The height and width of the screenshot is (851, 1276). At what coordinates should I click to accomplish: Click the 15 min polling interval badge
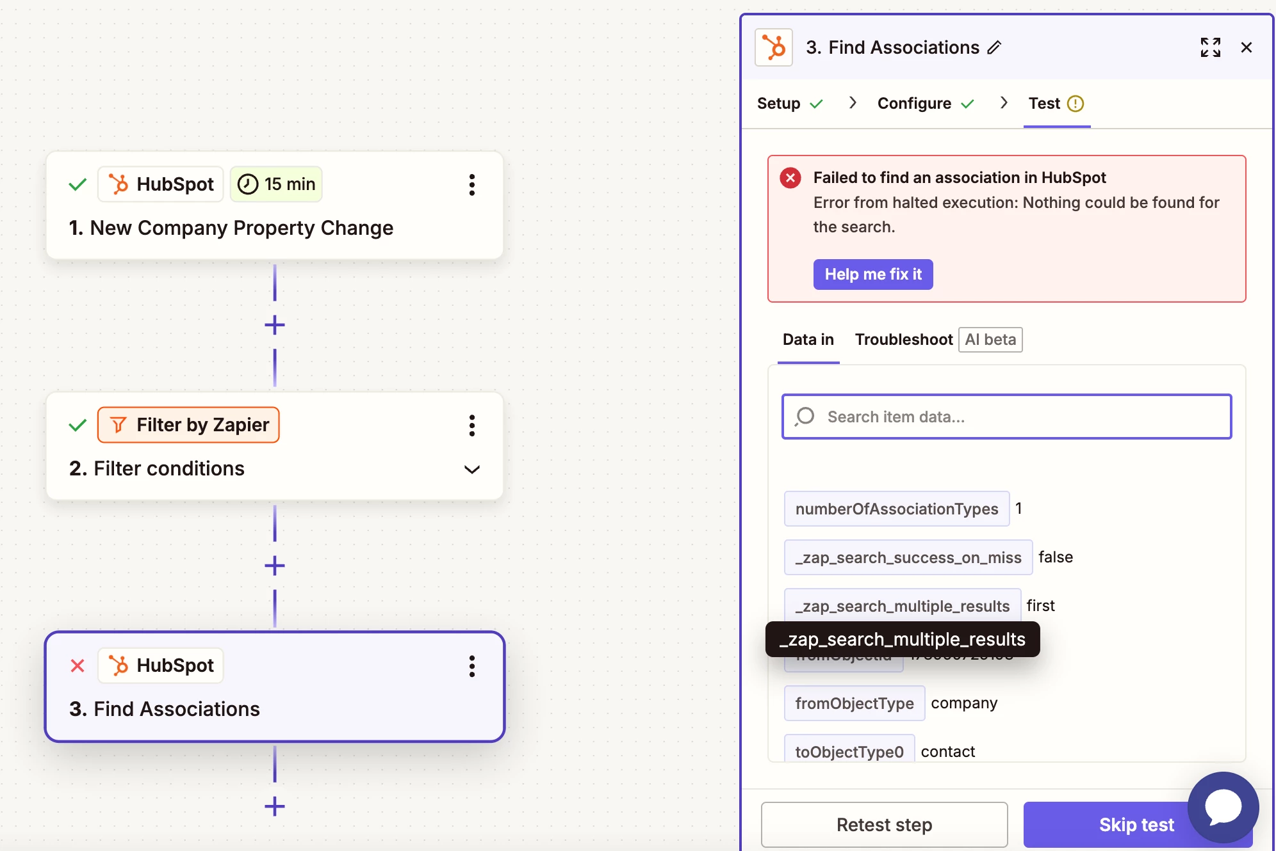click(276, 184)
